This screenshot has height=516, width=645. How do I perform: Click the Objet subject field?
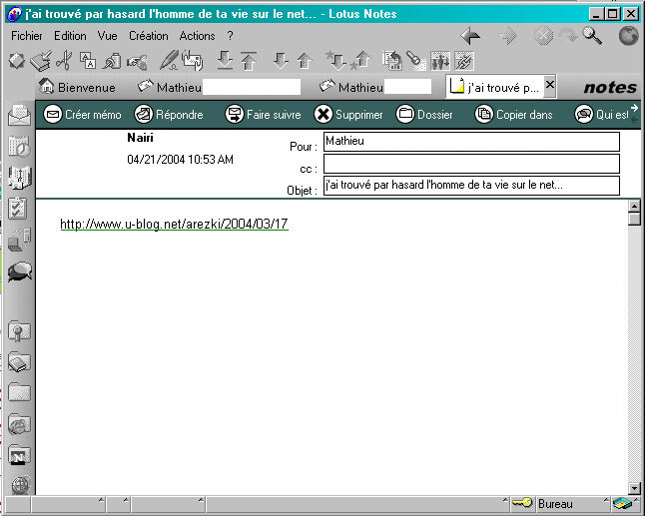(x=471, y=186)
